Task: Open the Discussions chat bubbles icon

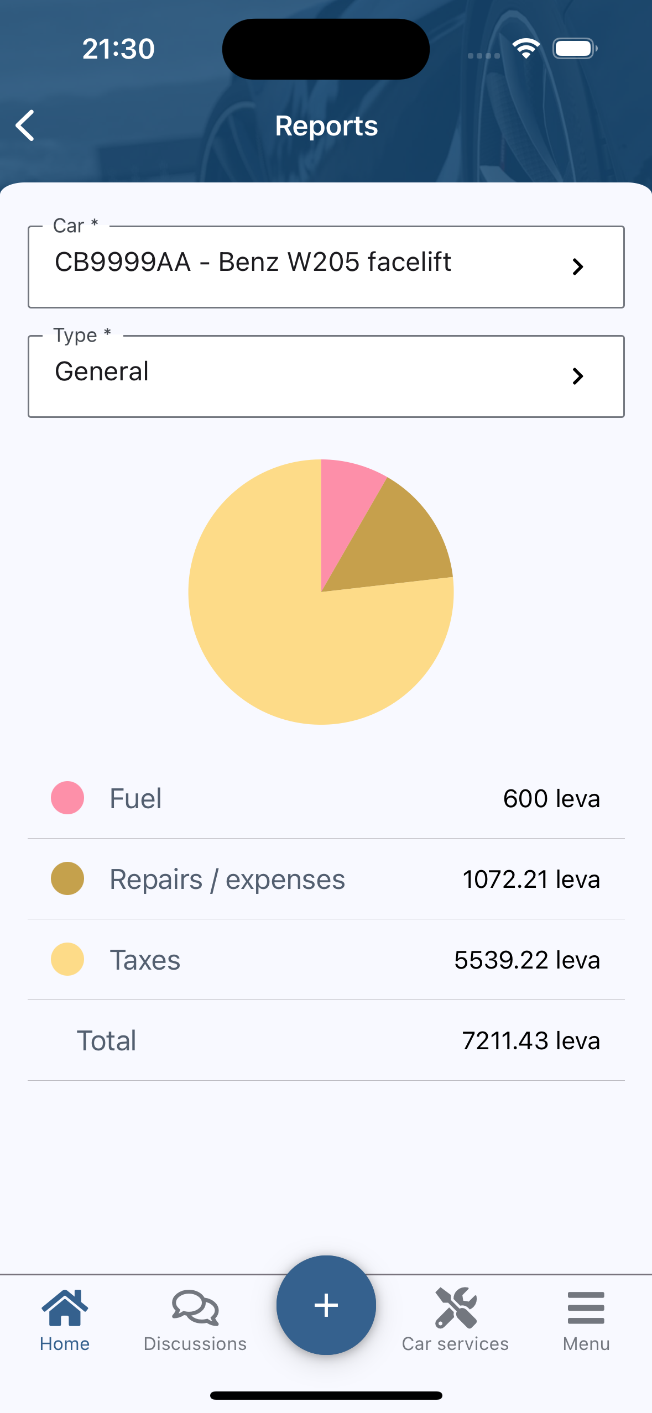Action: [x=195, y=1308]
